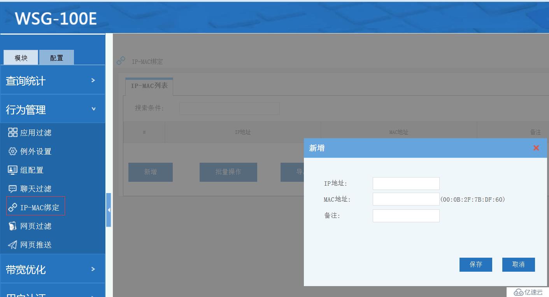Screen dimensions: 549x297
Task: Focus the IP地址 input field
Action: pos(406,183)
